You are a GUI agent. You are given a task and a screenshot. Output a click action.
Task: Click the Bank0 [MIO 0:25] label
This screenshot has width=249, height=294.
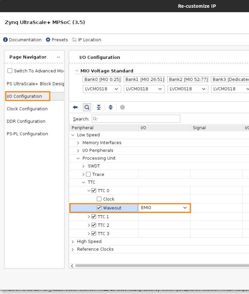pos(102,79)
